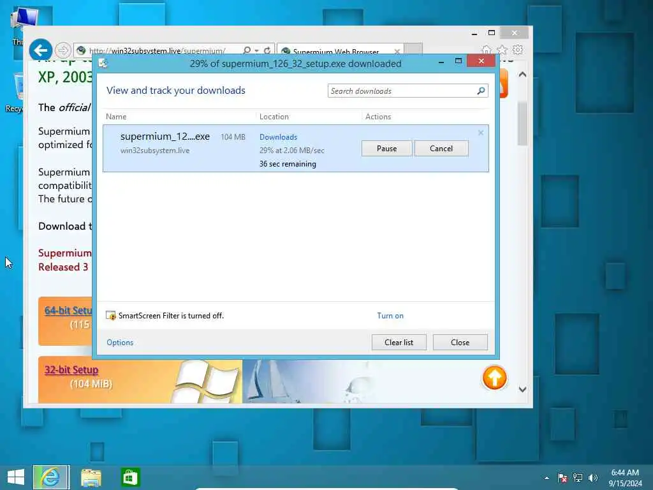Open download Options link
653x490 pixels.
tap(120, 342)
